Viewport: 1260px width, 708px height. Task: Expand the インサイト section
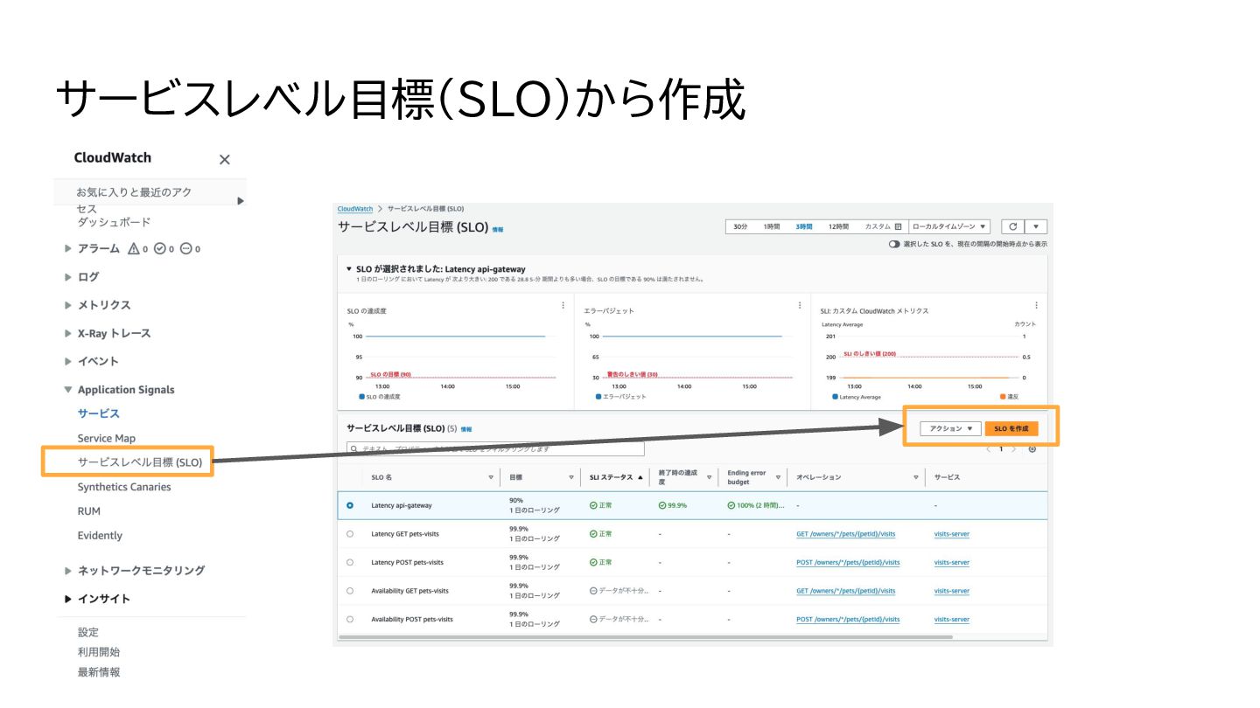click(x=68, y=599)
